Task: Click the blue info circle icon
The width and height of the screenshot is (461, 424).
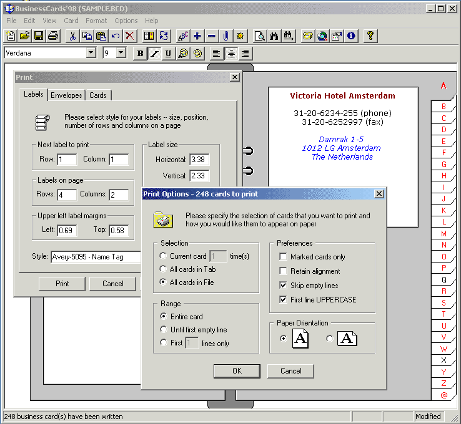Action: 351,36
